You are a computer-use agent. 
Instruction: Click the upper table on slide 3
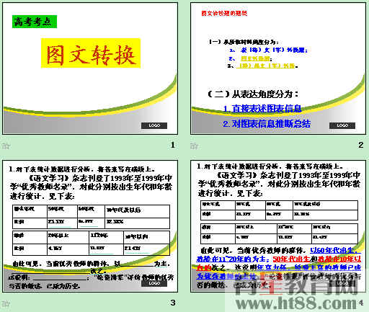(92, 217)
